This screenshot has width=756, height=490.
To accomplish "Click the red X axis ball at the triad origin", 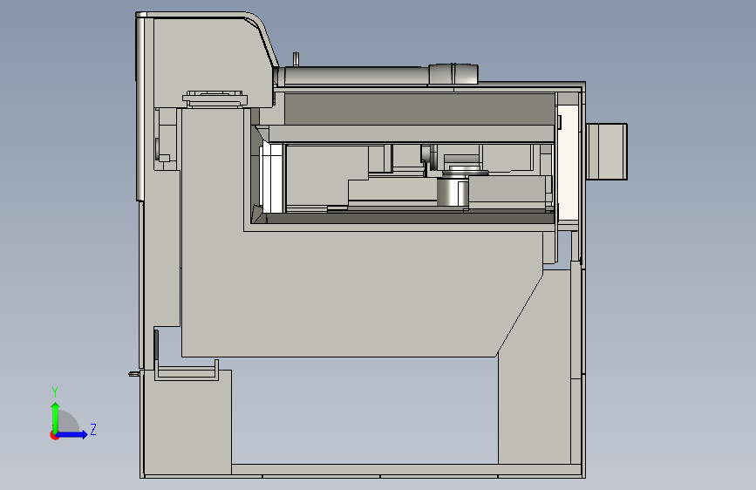I will 54,435.
